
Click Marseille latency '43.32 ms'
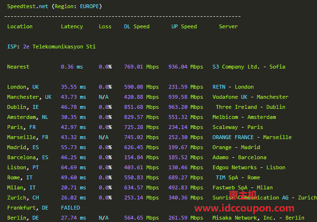click(73, 137)
